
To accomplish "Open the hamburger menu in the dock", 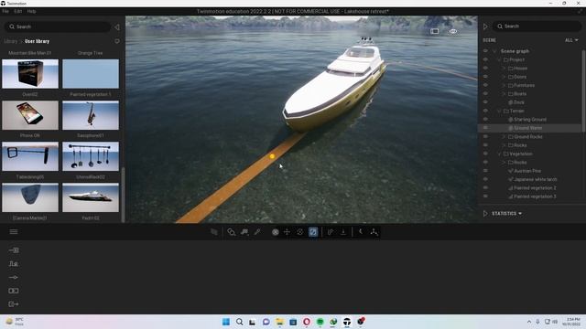I will coord(14,231).
